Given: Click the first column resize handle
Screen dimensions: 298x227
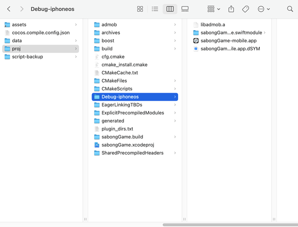Looking at the screenshot, I should (x=85, y=219).
